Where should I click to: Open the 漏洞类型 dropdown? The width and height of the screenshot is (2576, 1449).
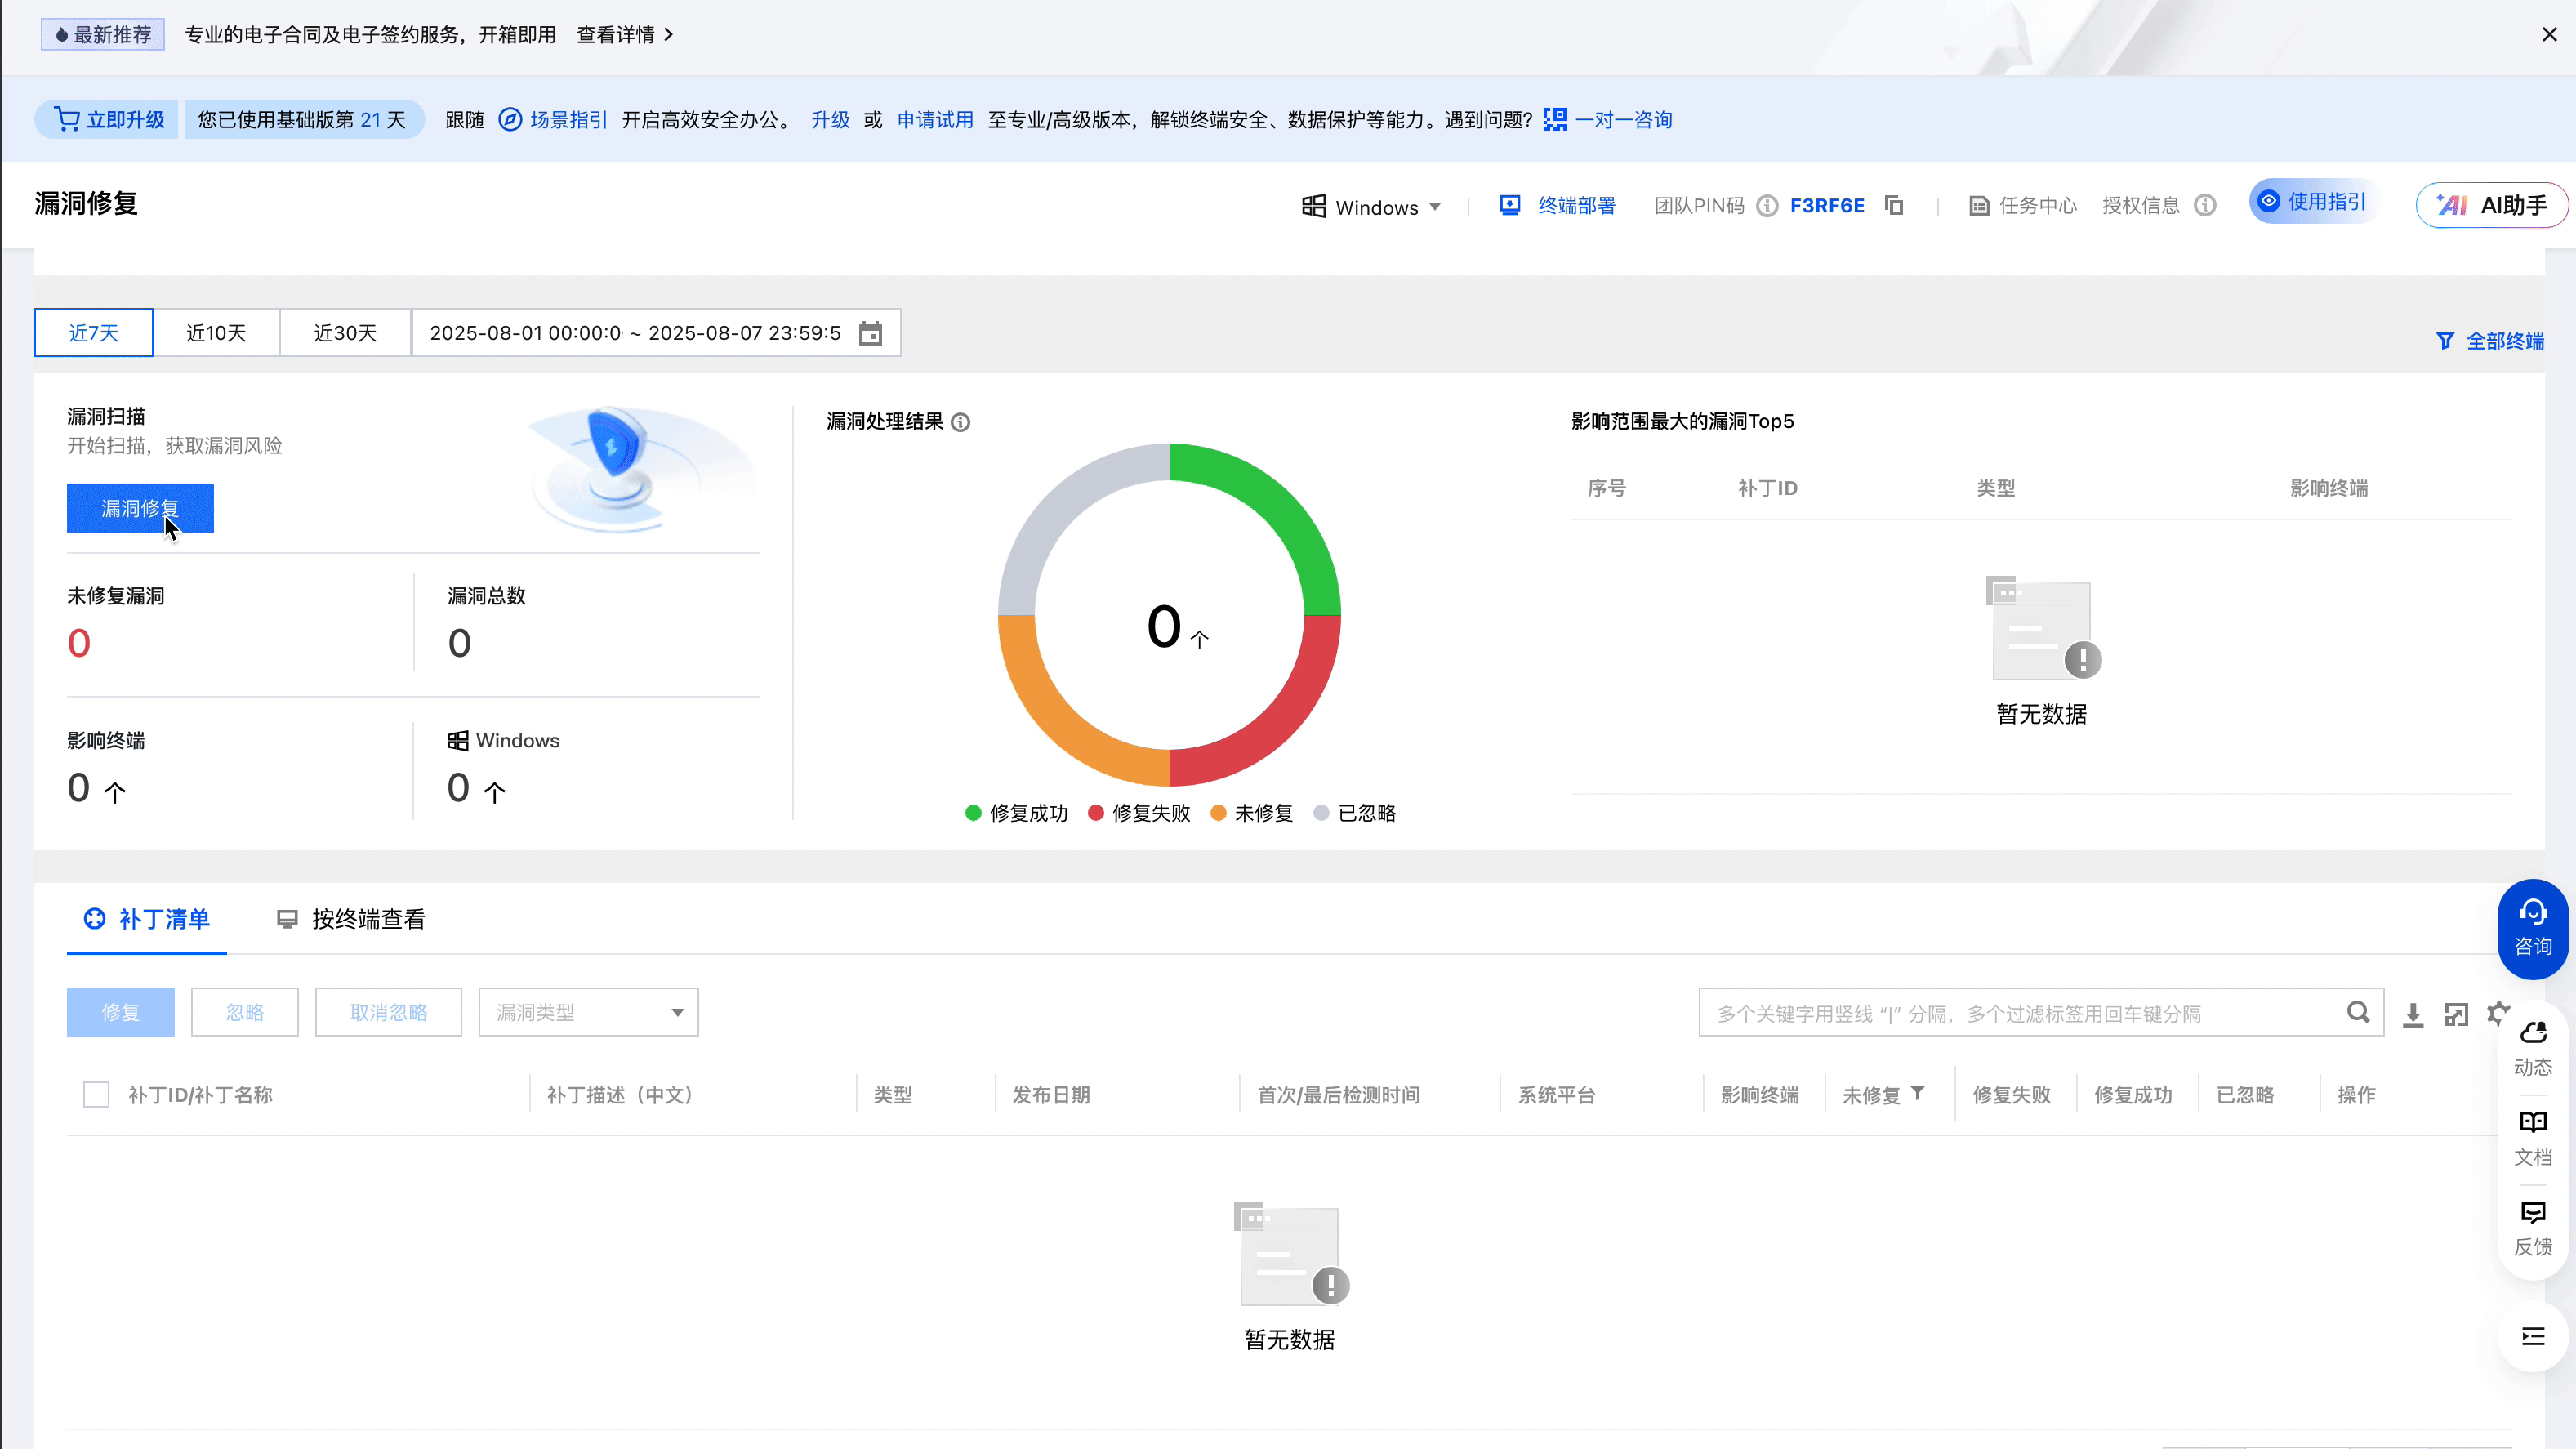(588, 1012)
